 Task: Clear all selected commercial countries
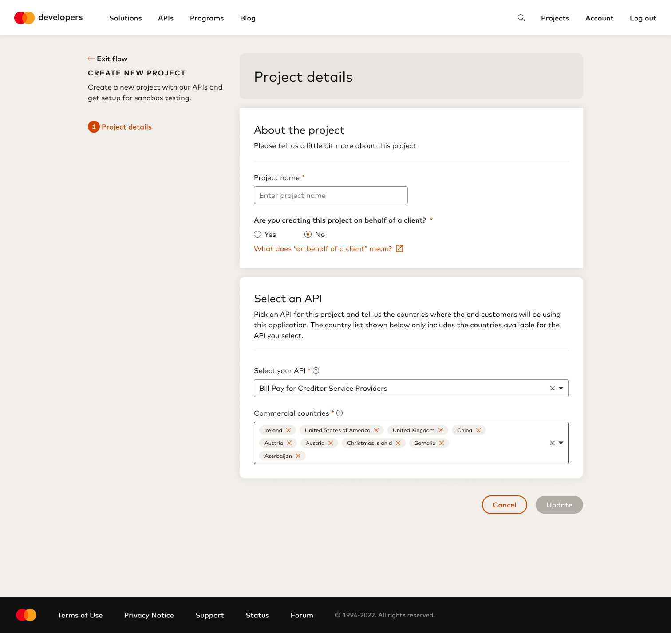[x=553, y=443]
